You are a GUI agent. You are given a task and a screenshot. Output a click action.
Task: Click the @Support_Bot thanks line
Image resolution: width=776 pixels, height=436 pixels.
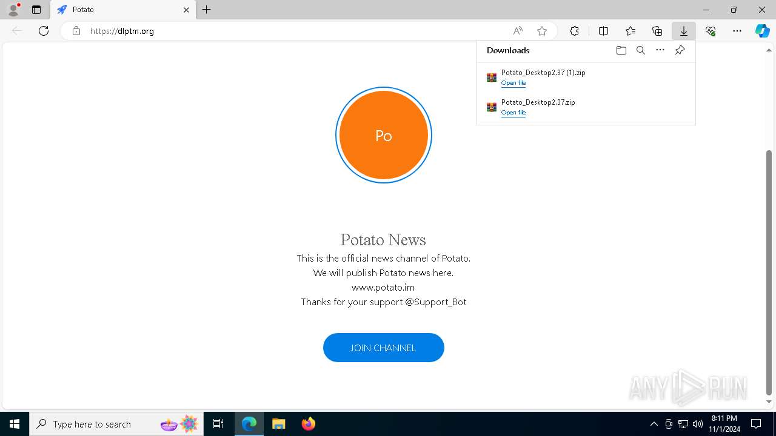click(x=384, y=302)
